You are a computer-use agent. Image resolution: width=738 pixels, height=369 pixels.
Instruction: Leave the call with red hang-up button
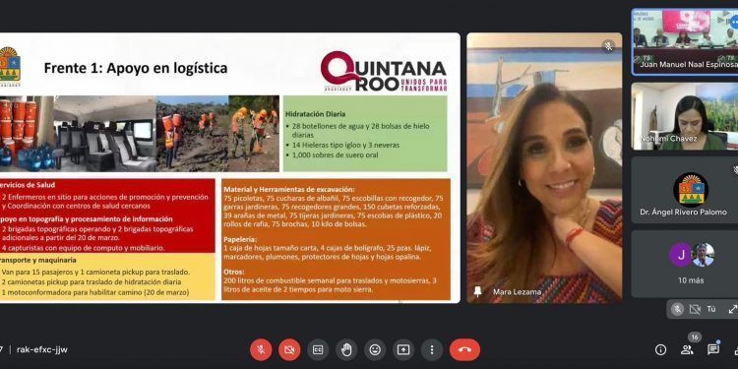464,349
